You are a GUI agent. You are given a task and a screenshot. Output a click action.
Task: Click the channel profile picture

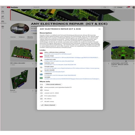pyautogui.click(x=20, y=29)
